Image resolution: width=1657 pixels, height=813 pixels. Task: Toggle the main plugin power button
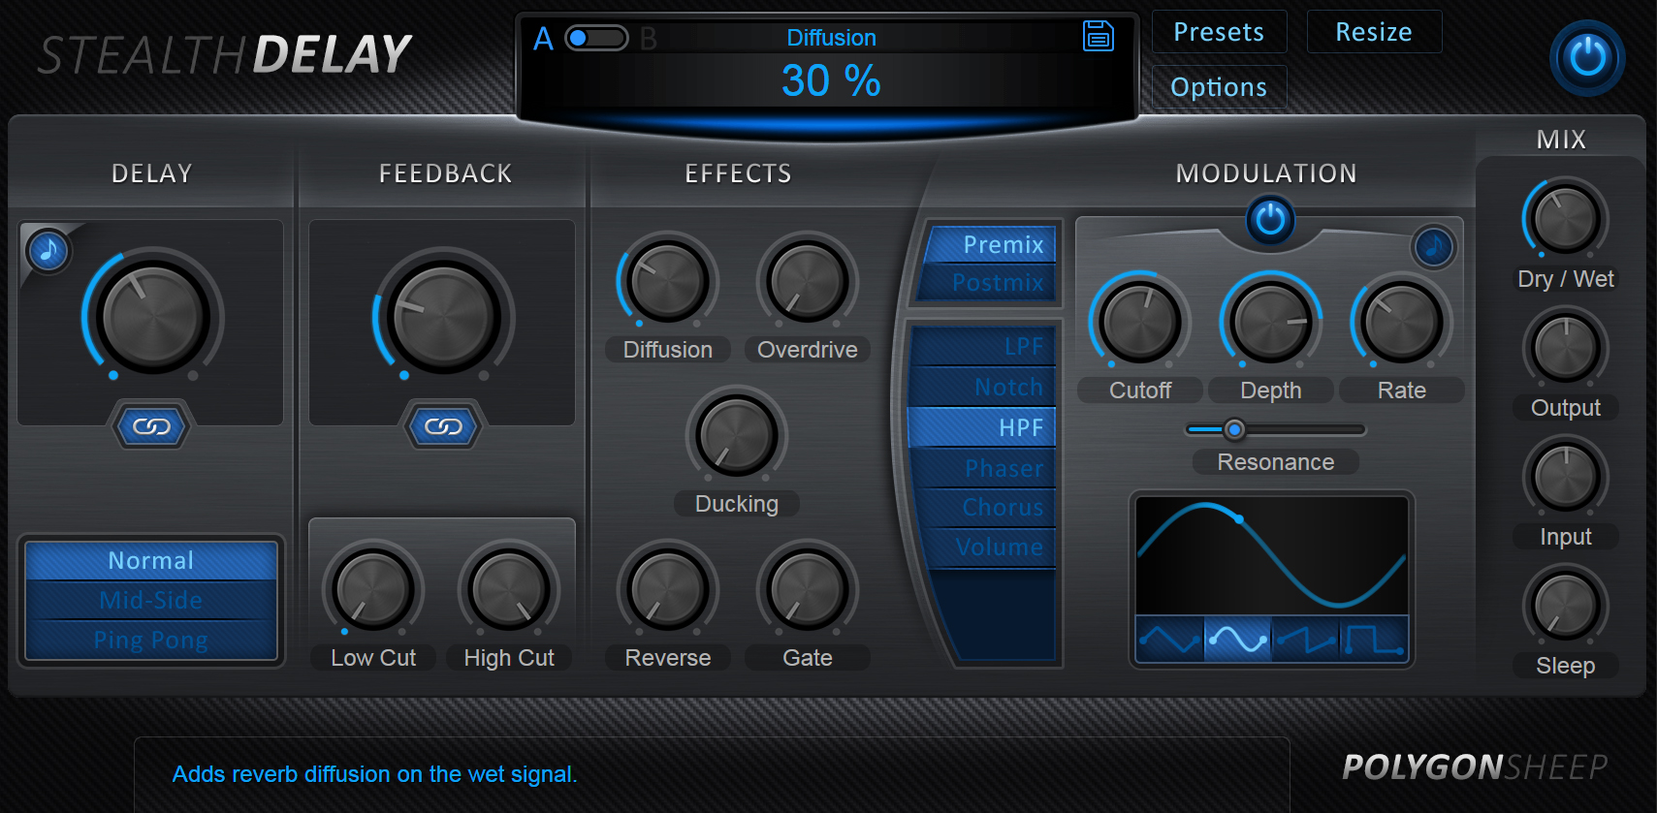point(1587,57)
